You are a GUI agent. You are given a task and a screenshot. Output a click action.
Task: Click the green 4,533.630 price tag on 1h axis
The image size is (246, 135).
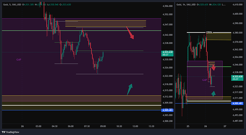click(x=237, y=77)
